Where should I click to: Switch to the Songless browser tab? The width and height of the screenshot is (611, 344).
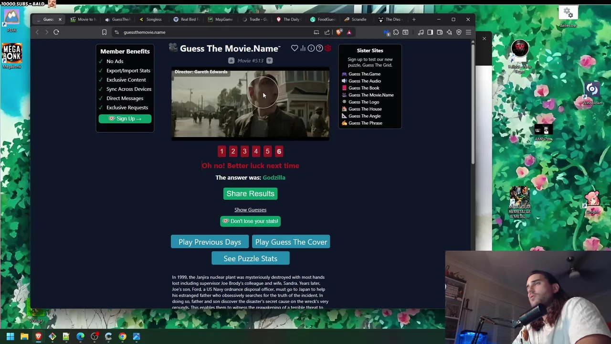coord(151,20)
